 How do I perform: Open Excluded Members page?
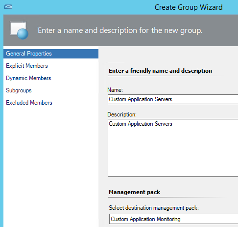point(29,103)
